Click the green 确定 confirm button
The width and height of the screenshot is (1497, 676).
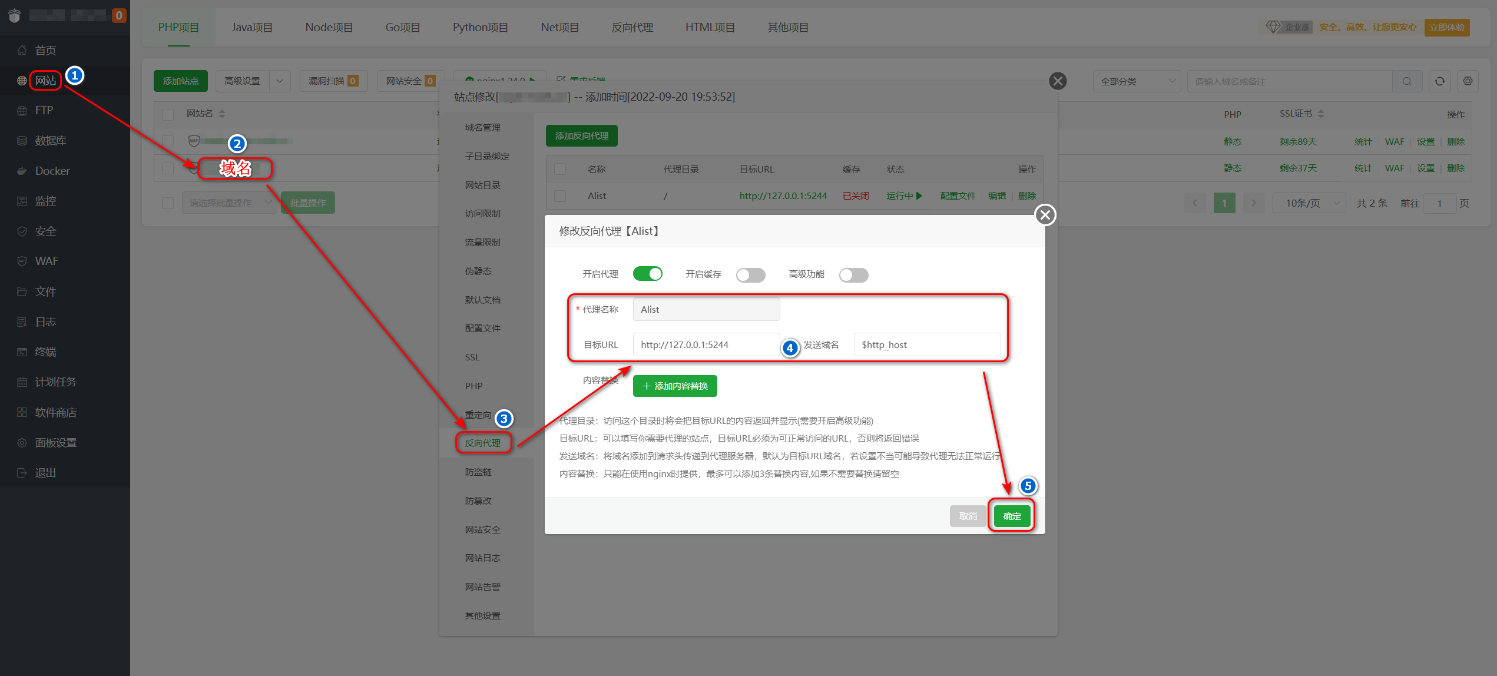point(1012,516)
